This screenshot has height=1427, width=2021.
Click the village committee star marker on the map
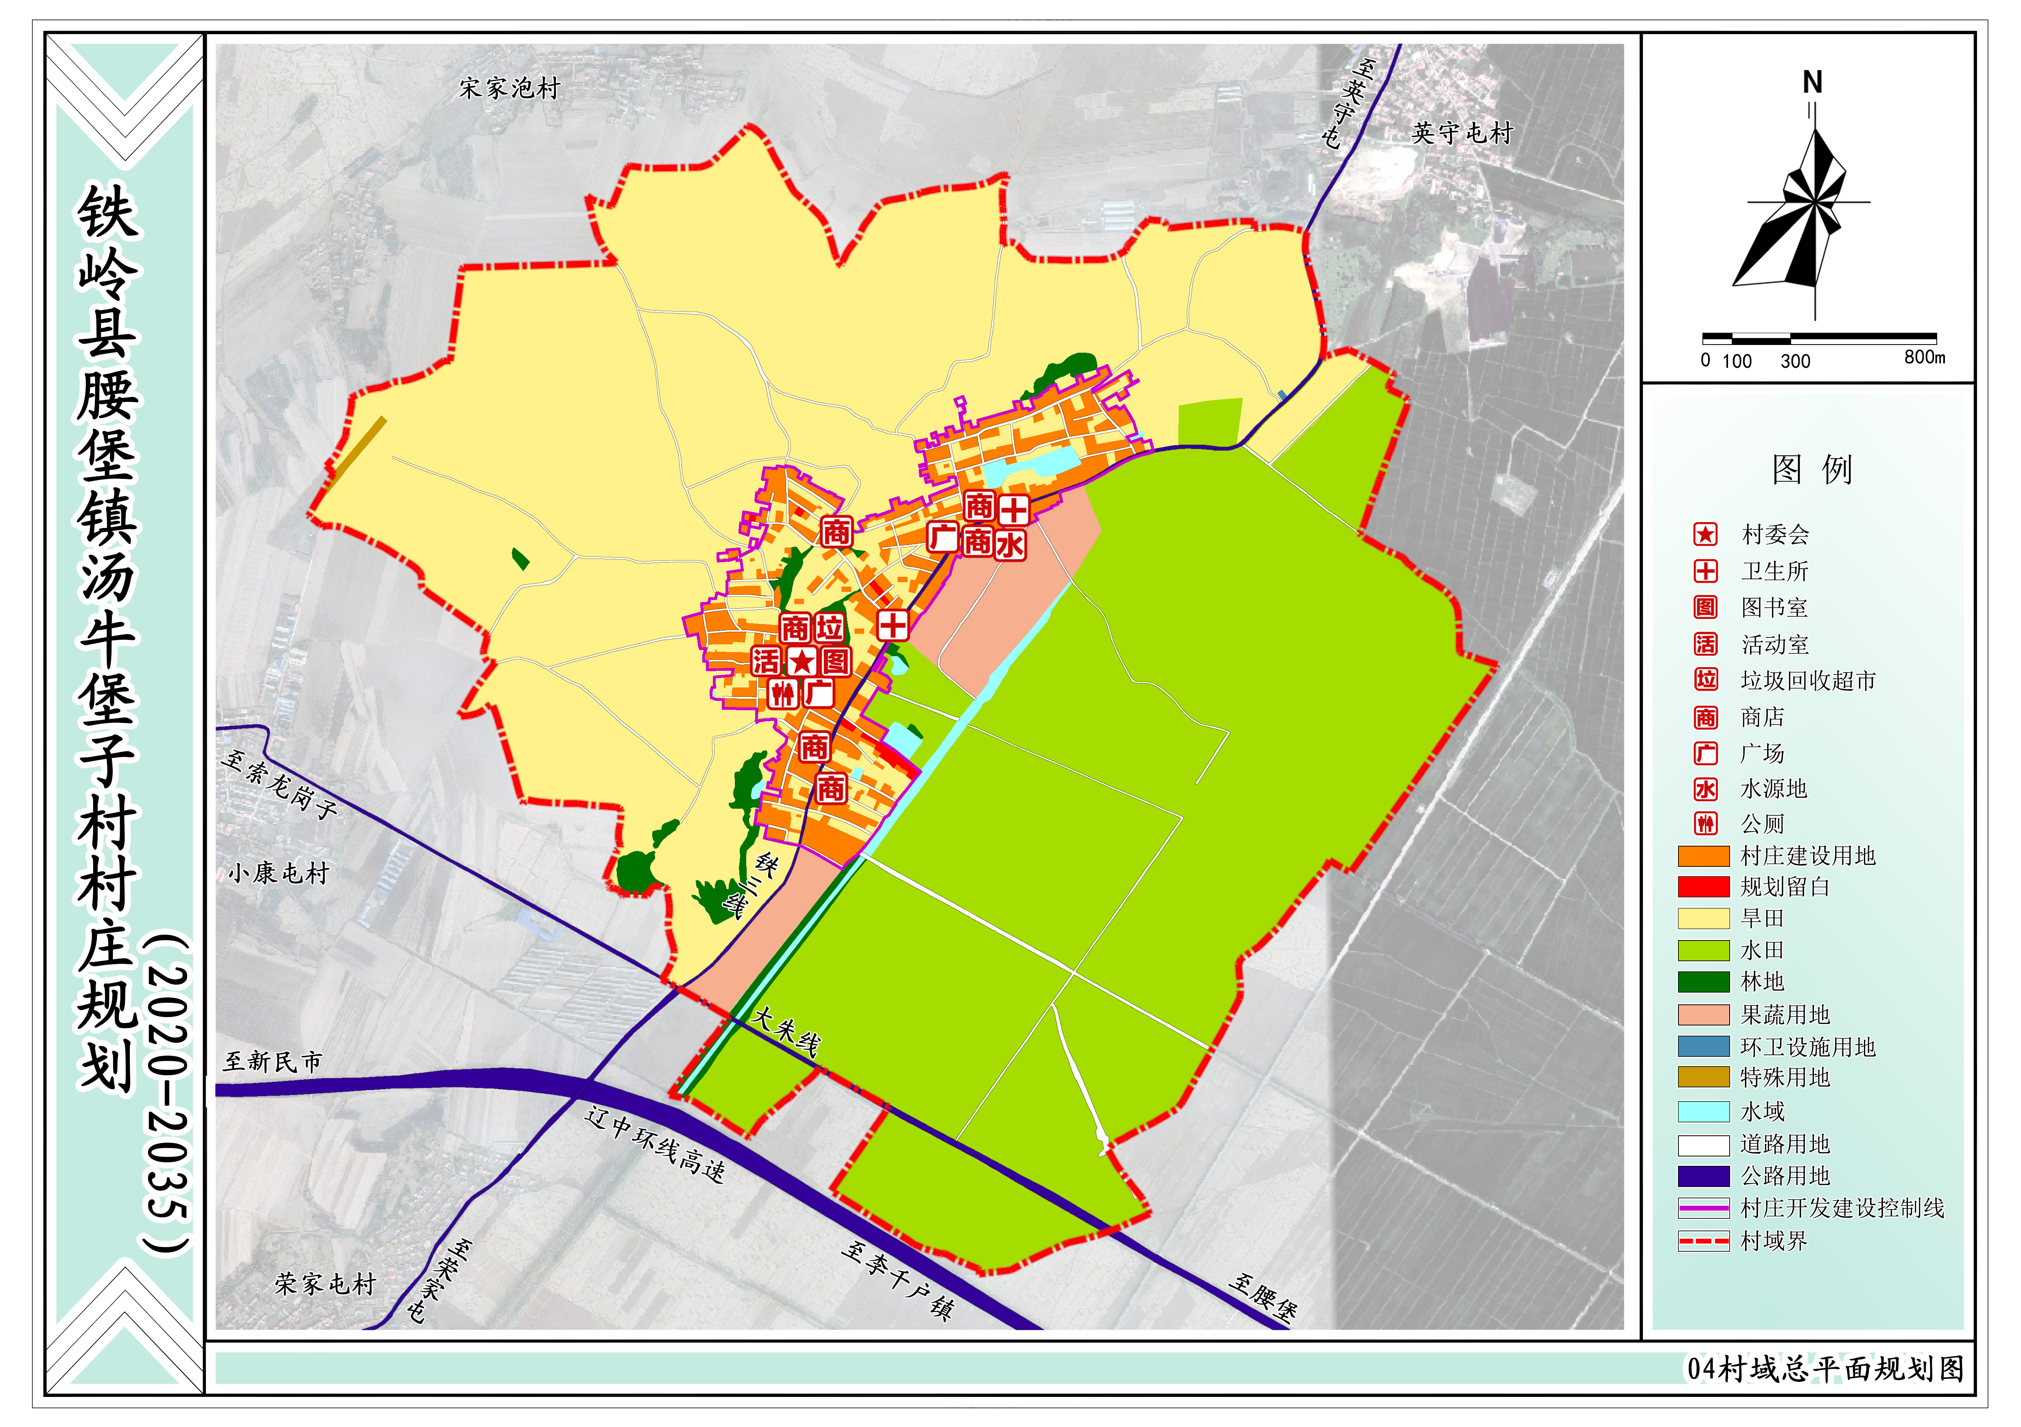[x=801, y=661]
